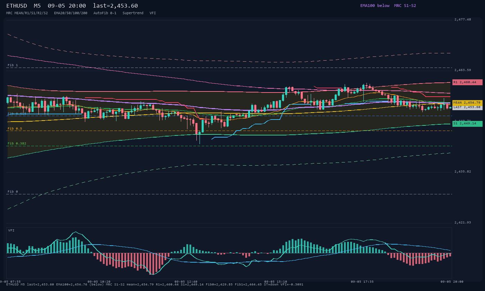Select the 'Supertrend' indicator legend
This screenshot has width=485, height=291.
pyautogui.click(x=133, y=13)
